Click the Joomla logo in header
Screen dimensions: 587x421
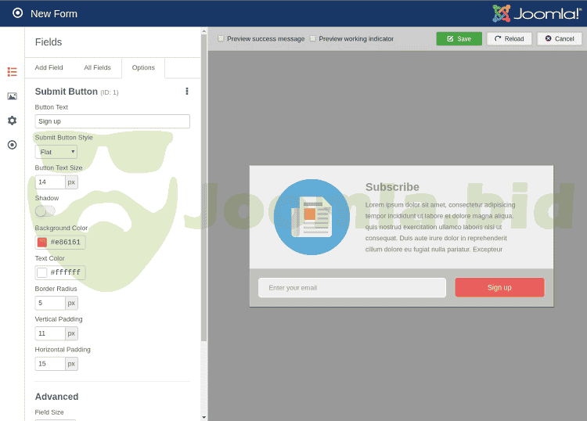coord(536,13)
